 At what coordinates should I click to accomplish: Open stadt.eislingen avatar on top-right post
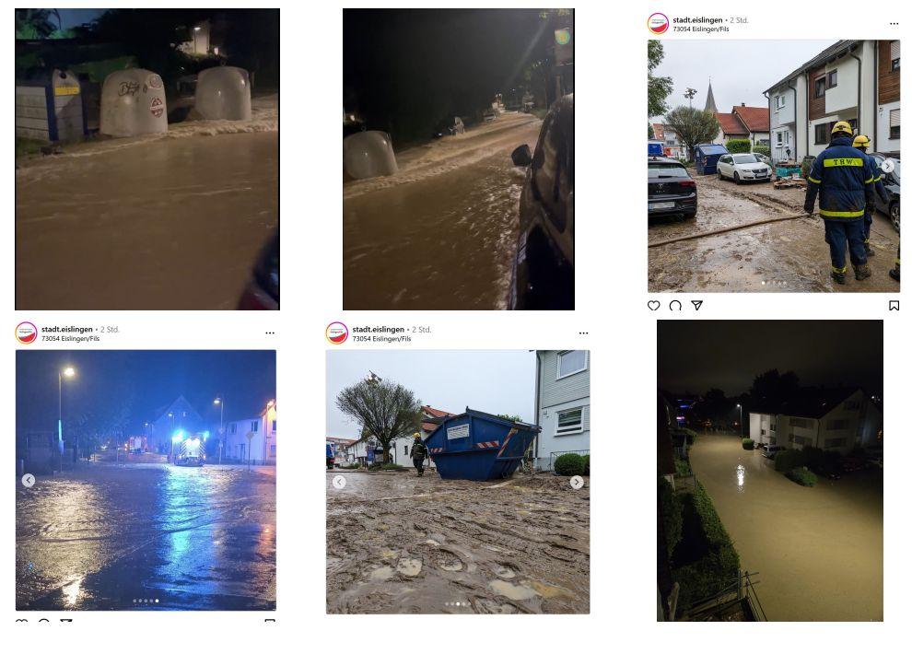pos(658,24)
